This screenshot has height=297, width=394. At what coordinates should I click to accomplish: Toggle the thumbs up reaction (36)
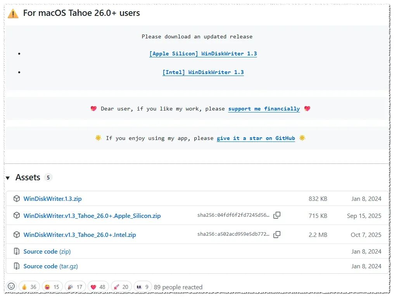click(29, 287)
